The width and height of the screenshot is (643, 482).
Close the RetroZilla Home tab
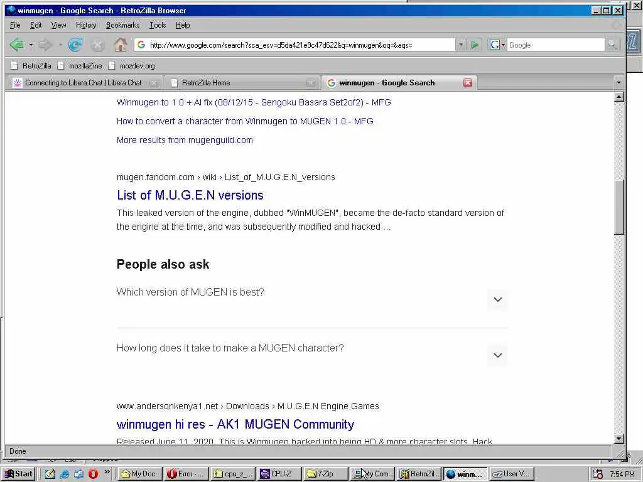[x=310, y=83]
